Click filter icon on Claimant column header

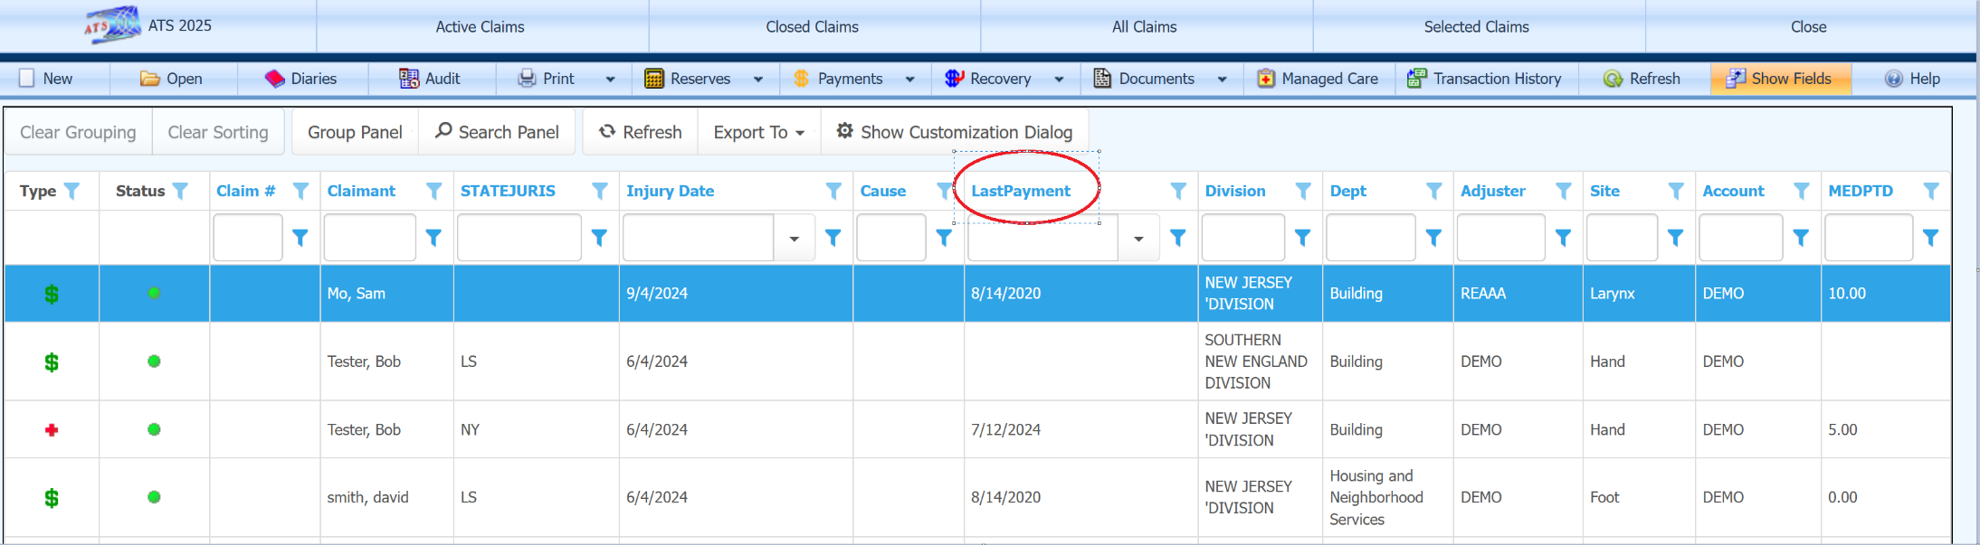point(434,191)
